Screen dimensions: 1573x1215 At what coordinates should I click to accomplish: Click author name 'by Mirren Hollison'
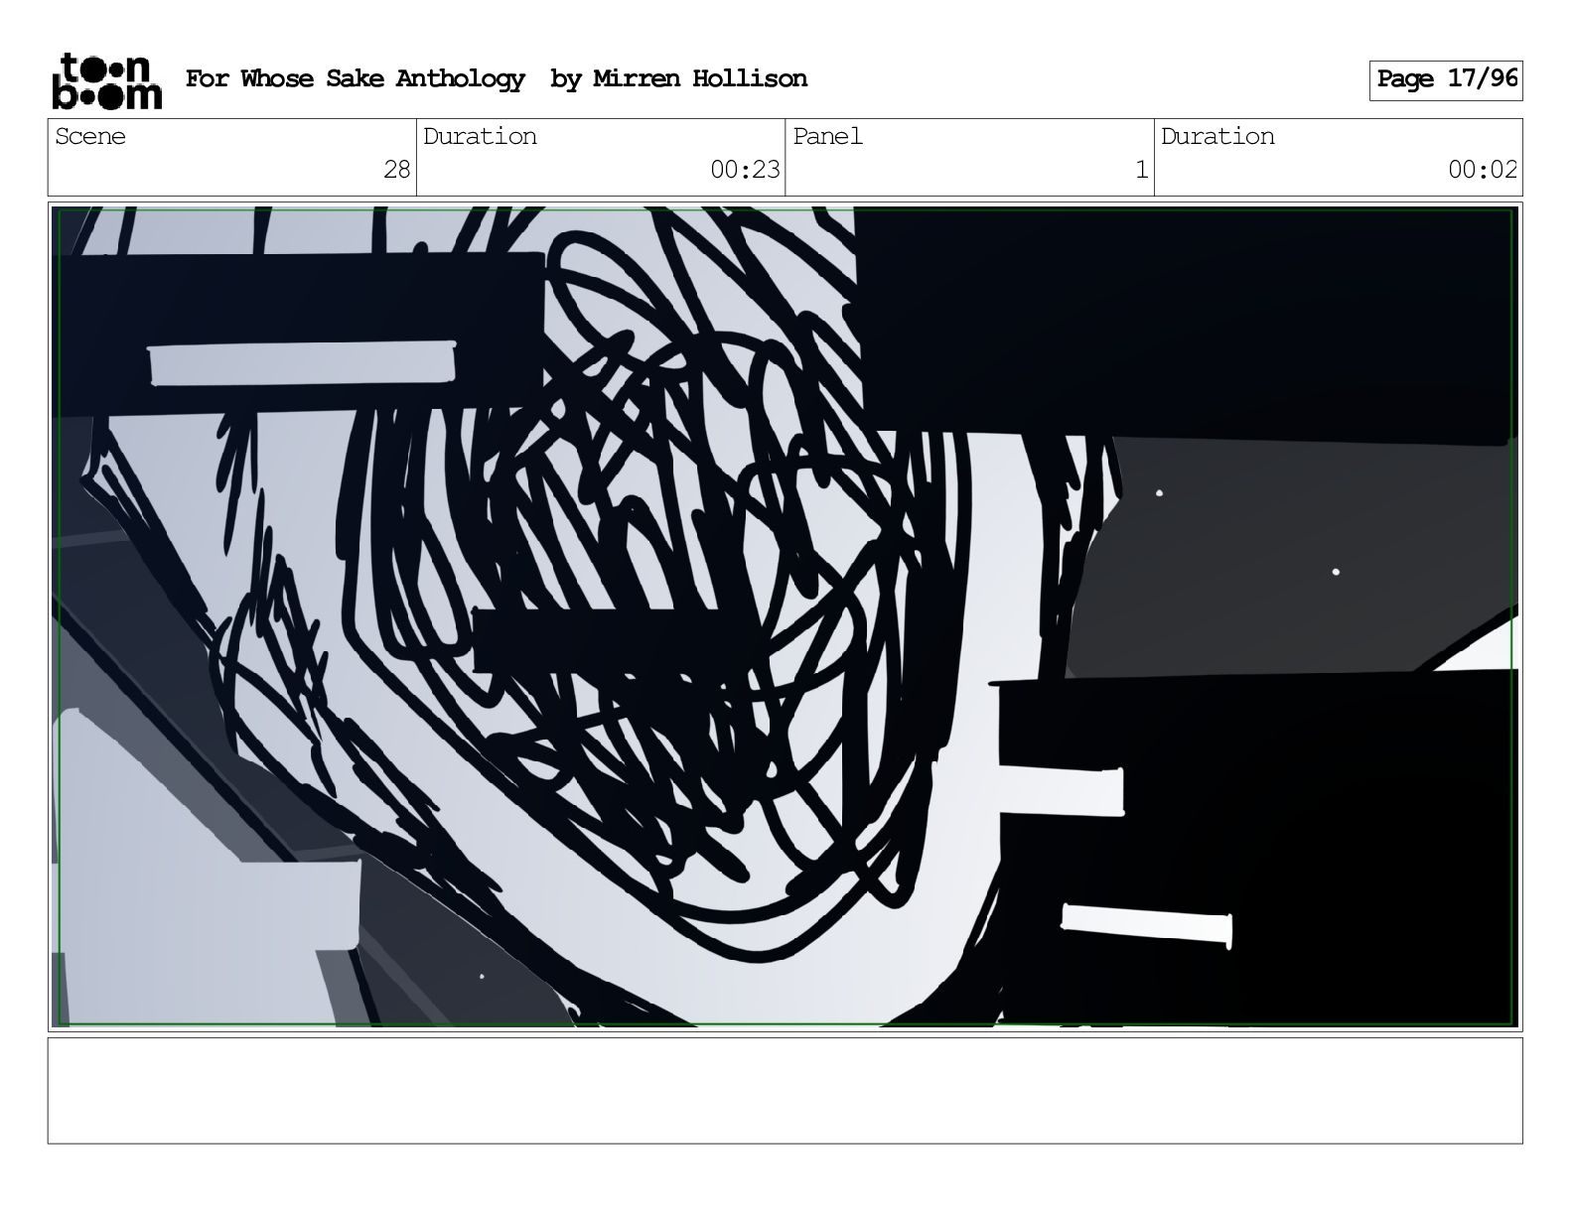pos(679,78)
